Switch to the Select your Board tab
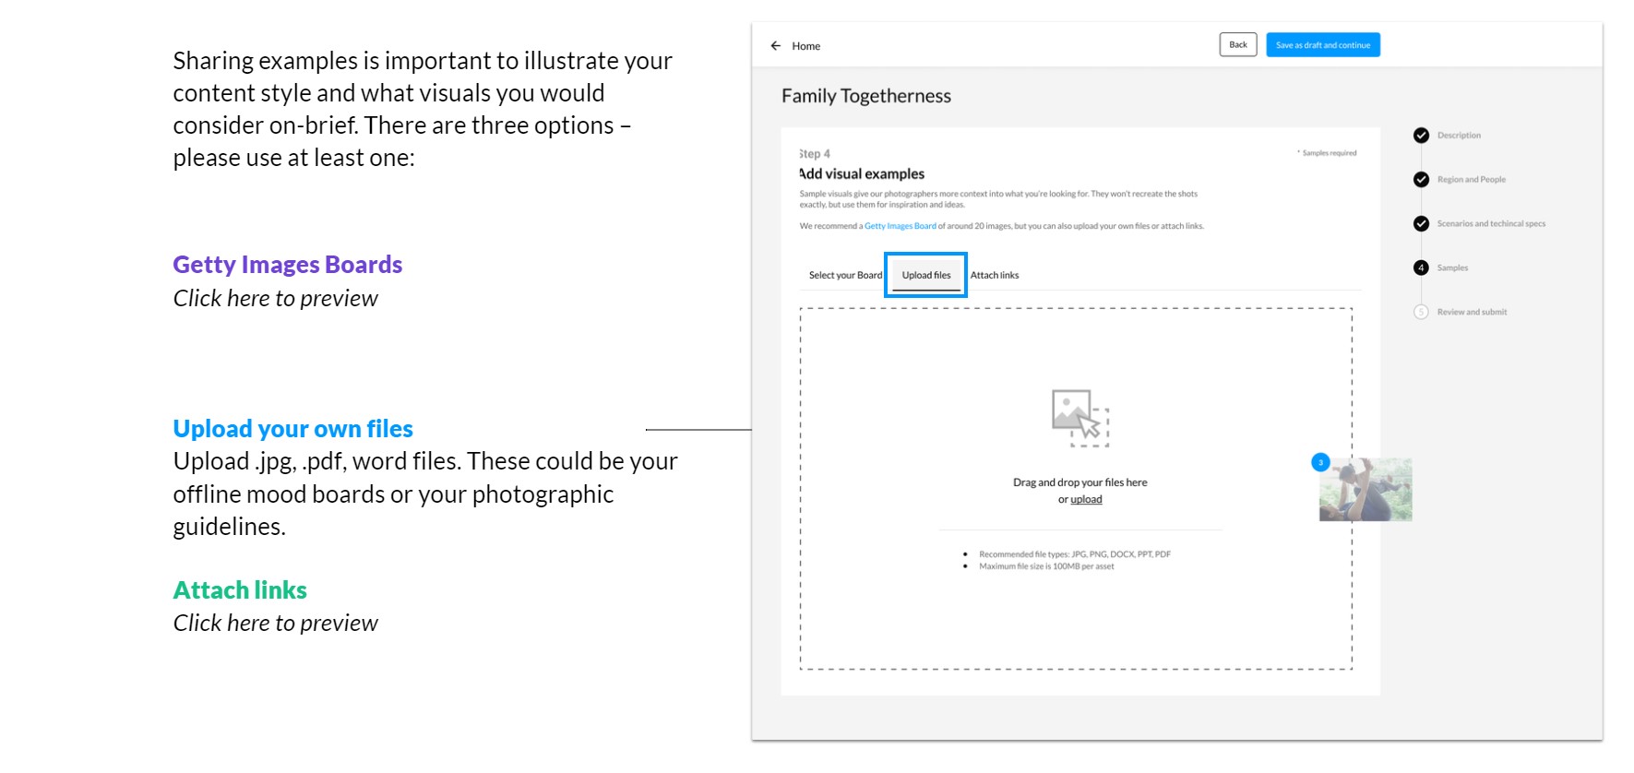1634x773 pixels. click(x=845, y=276)
